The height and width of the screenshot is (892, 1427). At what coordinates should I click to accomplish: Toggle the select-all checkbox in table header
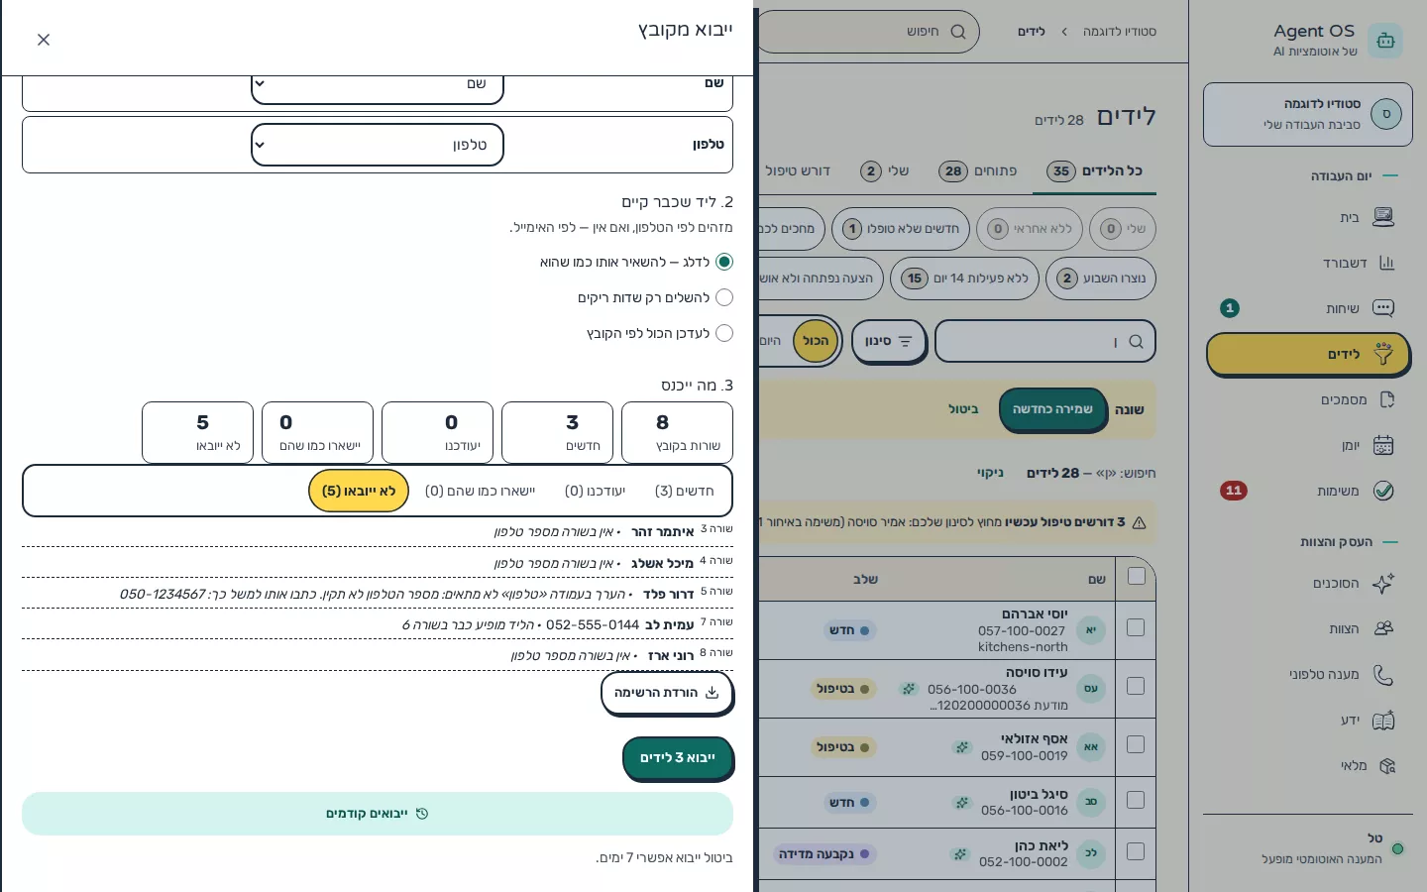(x=1137, y=576)
